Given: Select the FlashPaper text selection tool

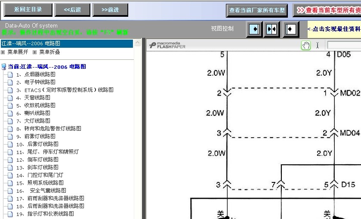Looking at the screenshot, I should (x=318, y=45).
